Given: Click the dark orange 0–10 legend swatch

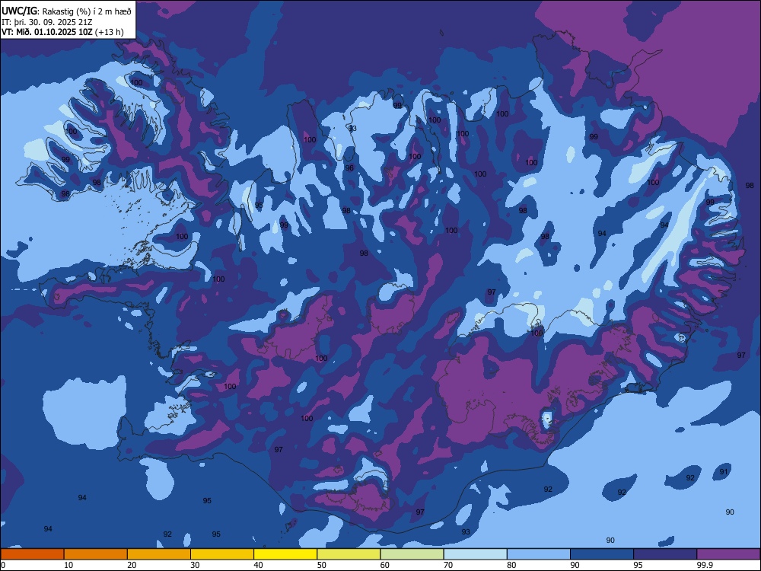Looking at the screenshot, I should [32, 554].
